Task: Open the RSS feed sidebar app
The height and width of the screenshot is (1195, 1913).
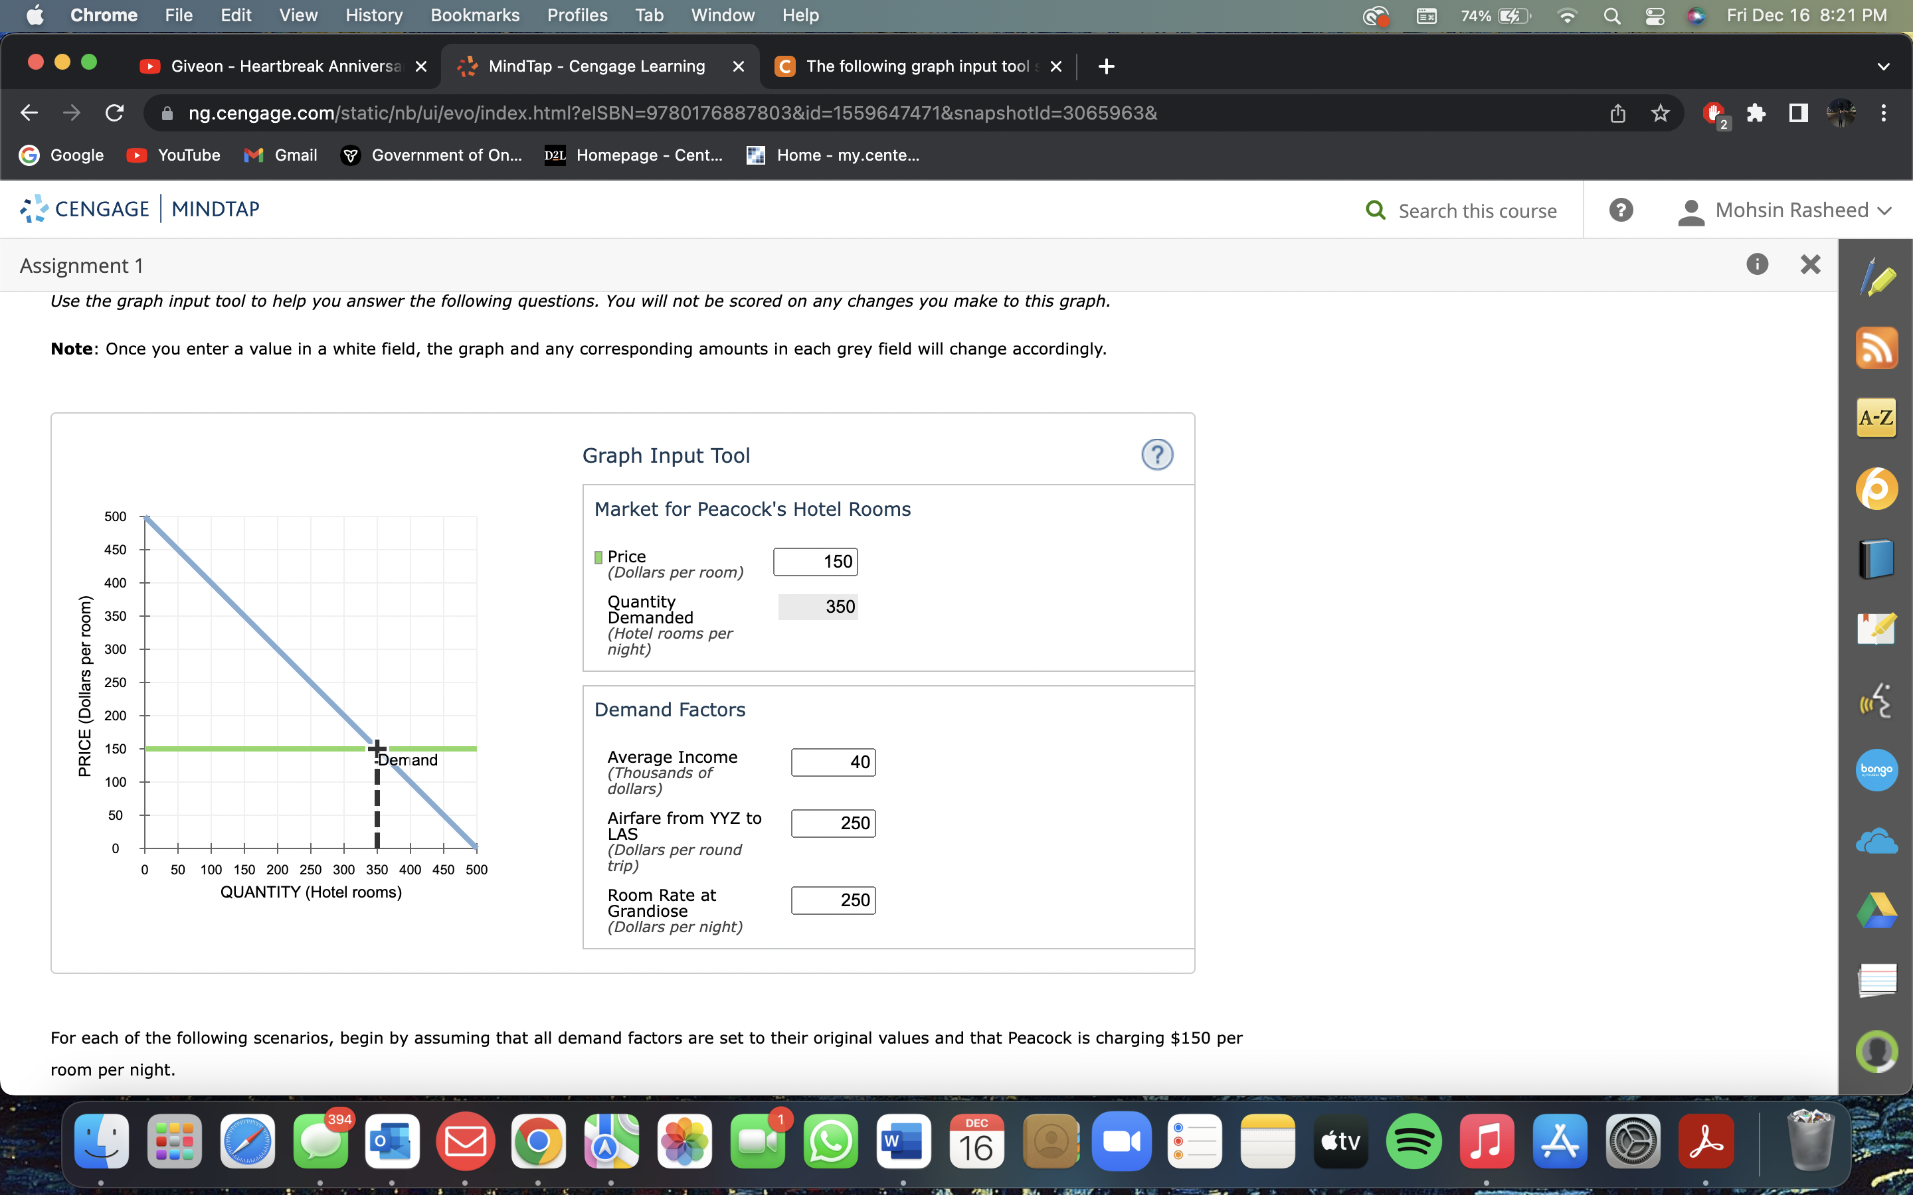Action: [x=1876, y=349]
